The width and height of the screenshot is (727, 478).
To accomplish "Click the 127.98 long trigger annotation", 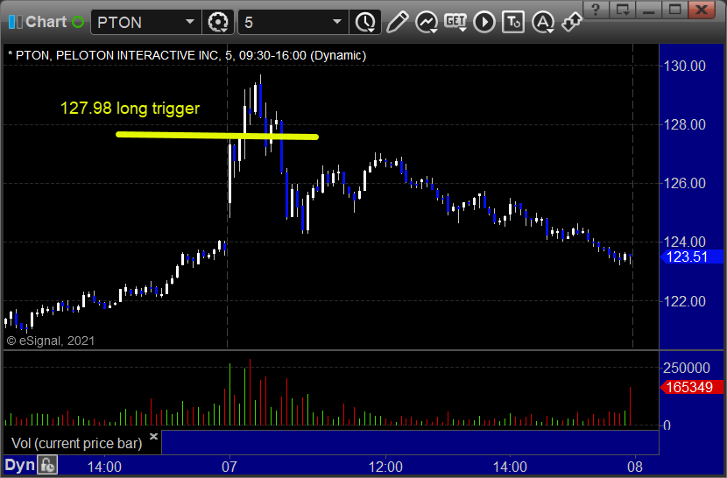I will click(131, 108).
